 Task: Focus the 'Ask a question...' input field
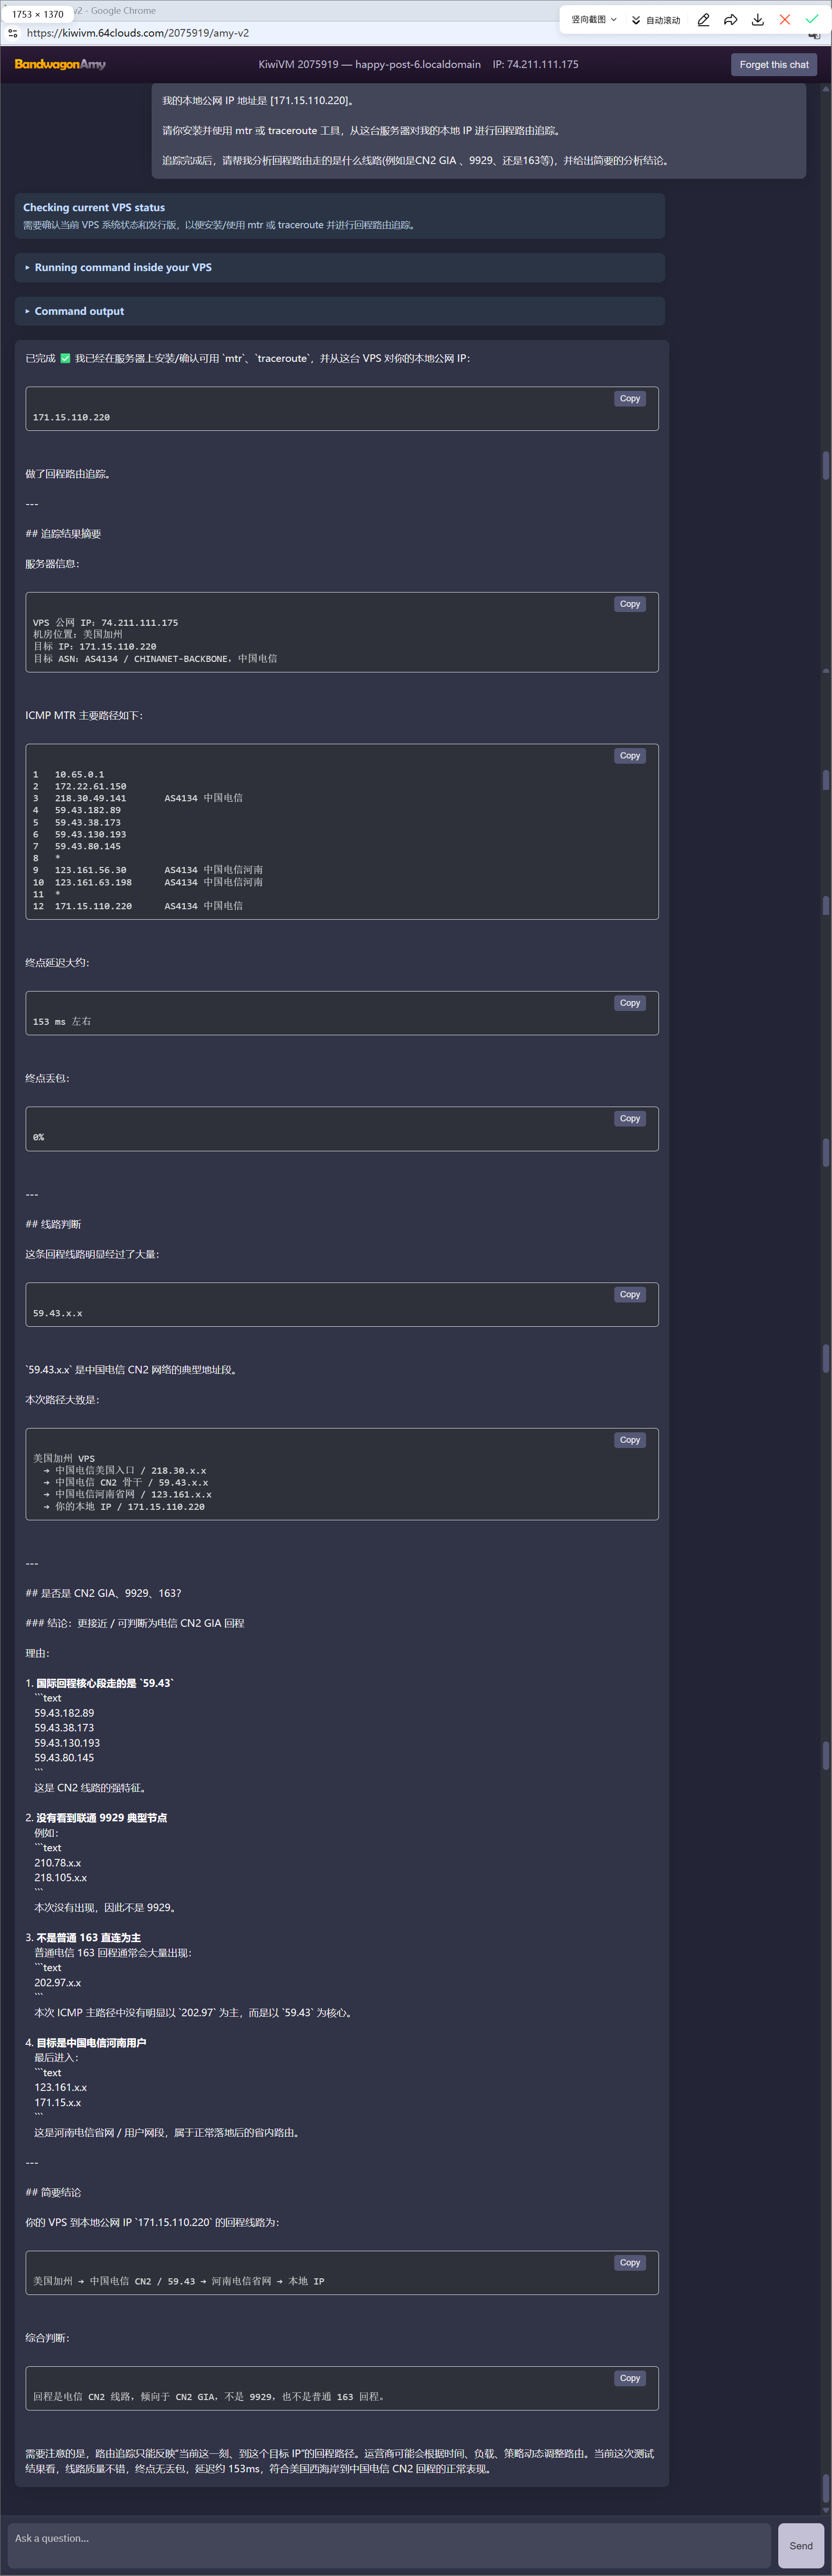coord(390,2545)
